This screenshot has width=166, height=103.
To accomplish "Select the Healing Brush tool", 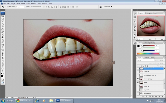I will [x=2, y=32].
